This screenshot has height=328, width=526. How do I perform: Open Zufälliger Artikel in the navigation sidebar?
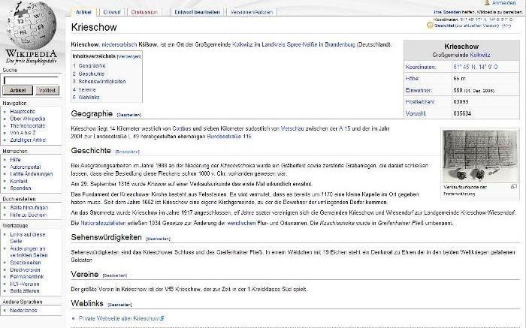[28, 140]
